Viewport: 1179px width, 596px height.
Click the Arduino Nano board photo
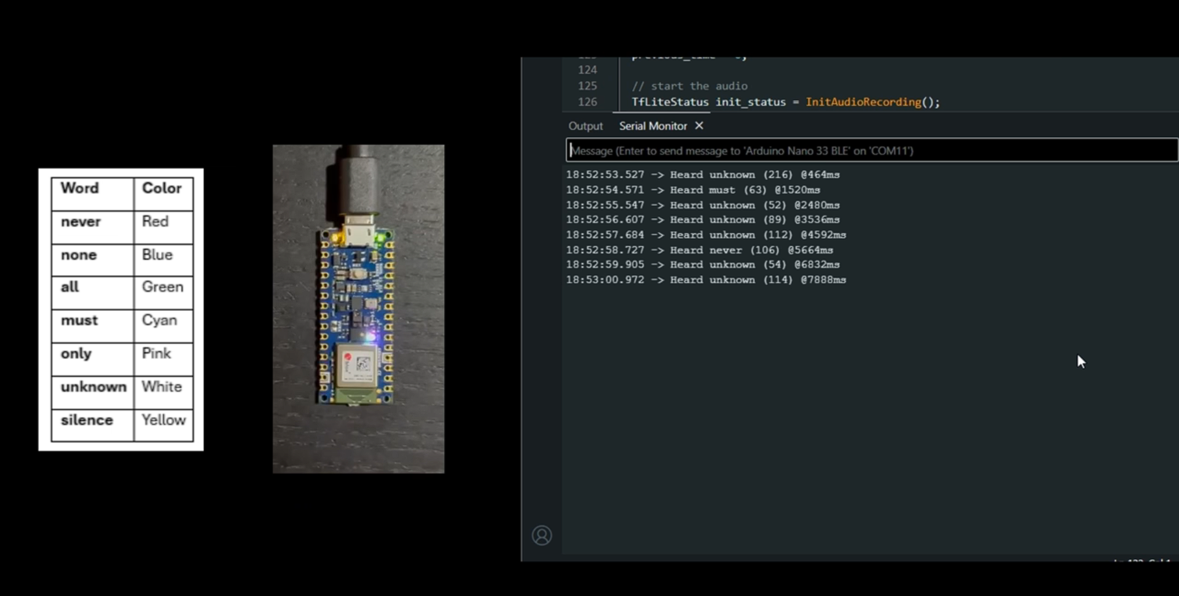(x=358, y=308)
